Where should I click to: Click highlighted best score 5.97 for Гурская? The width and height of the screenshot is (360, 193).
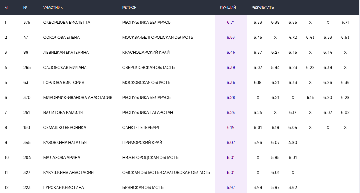click(231, 188)
